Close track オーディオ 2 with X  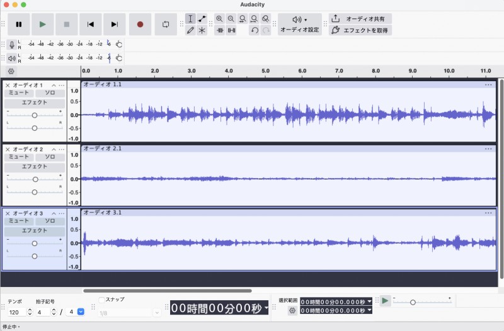click(8, 150)
